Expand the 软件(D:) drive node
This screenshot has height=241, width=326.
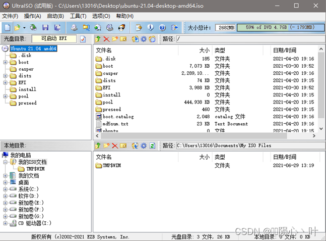5,196
